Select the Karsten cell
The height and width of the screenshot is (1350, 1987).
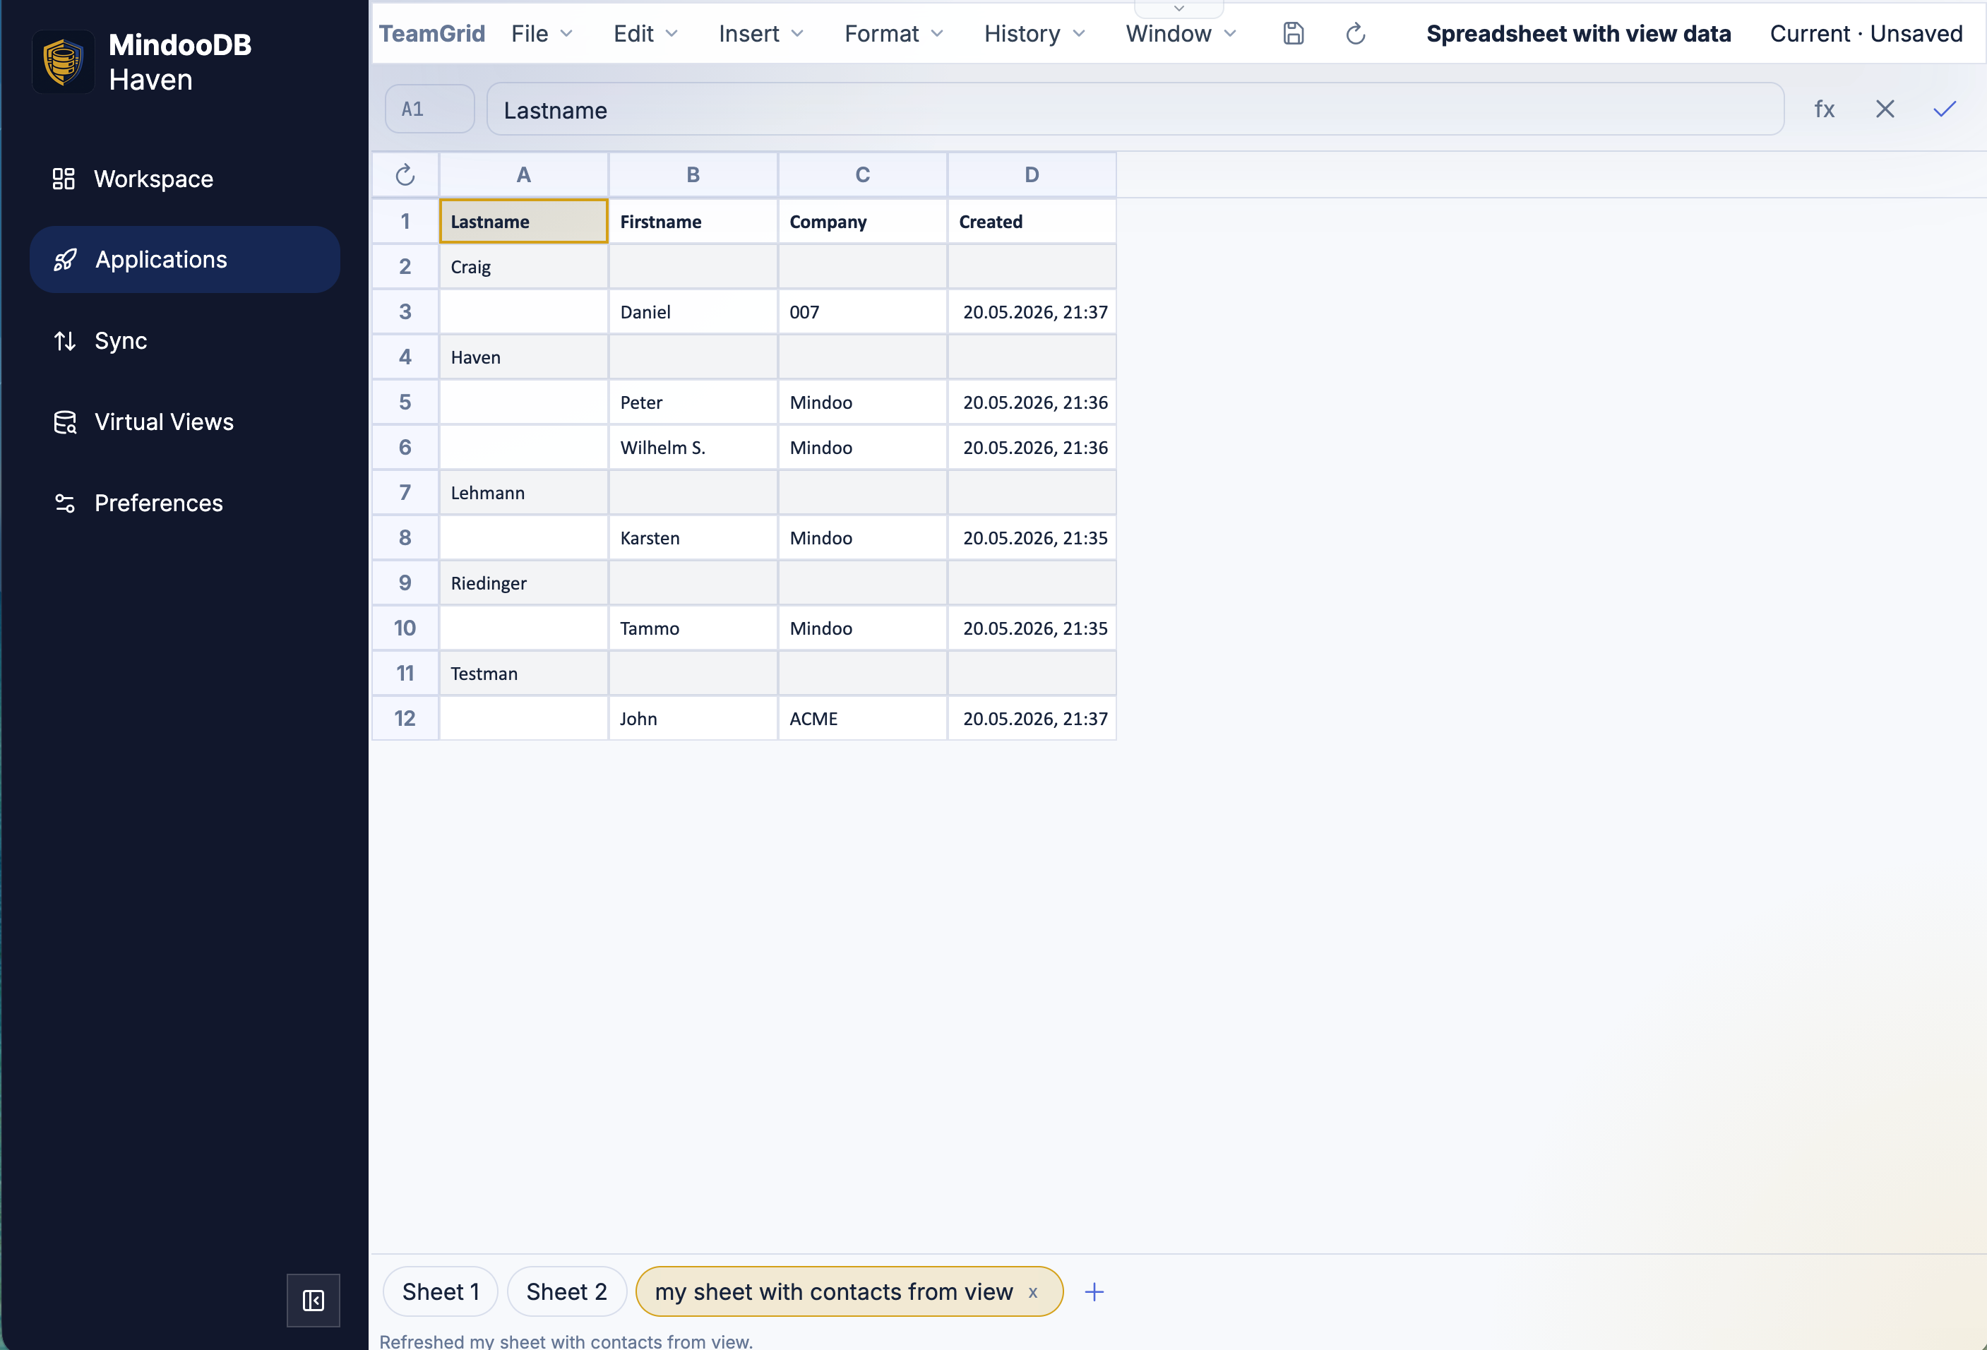click(693, 538)
